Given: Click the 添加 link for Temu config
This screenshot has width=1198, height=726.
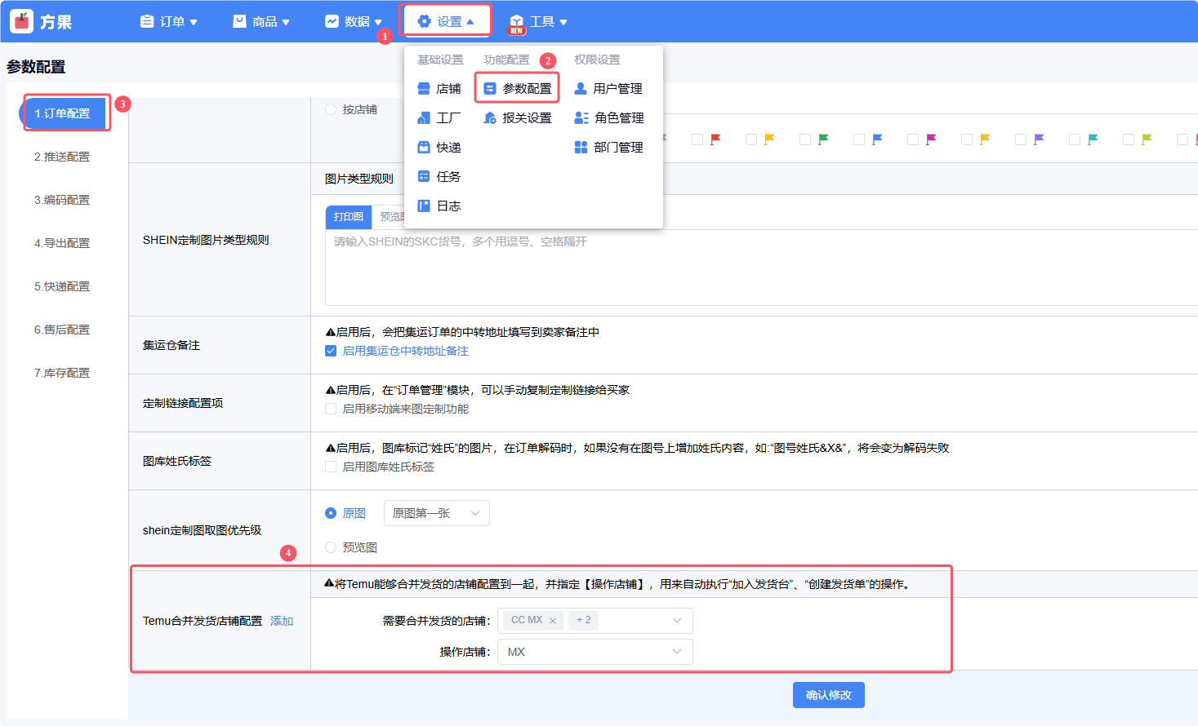Looking at the screenshot, I should (x=282, y=621).
